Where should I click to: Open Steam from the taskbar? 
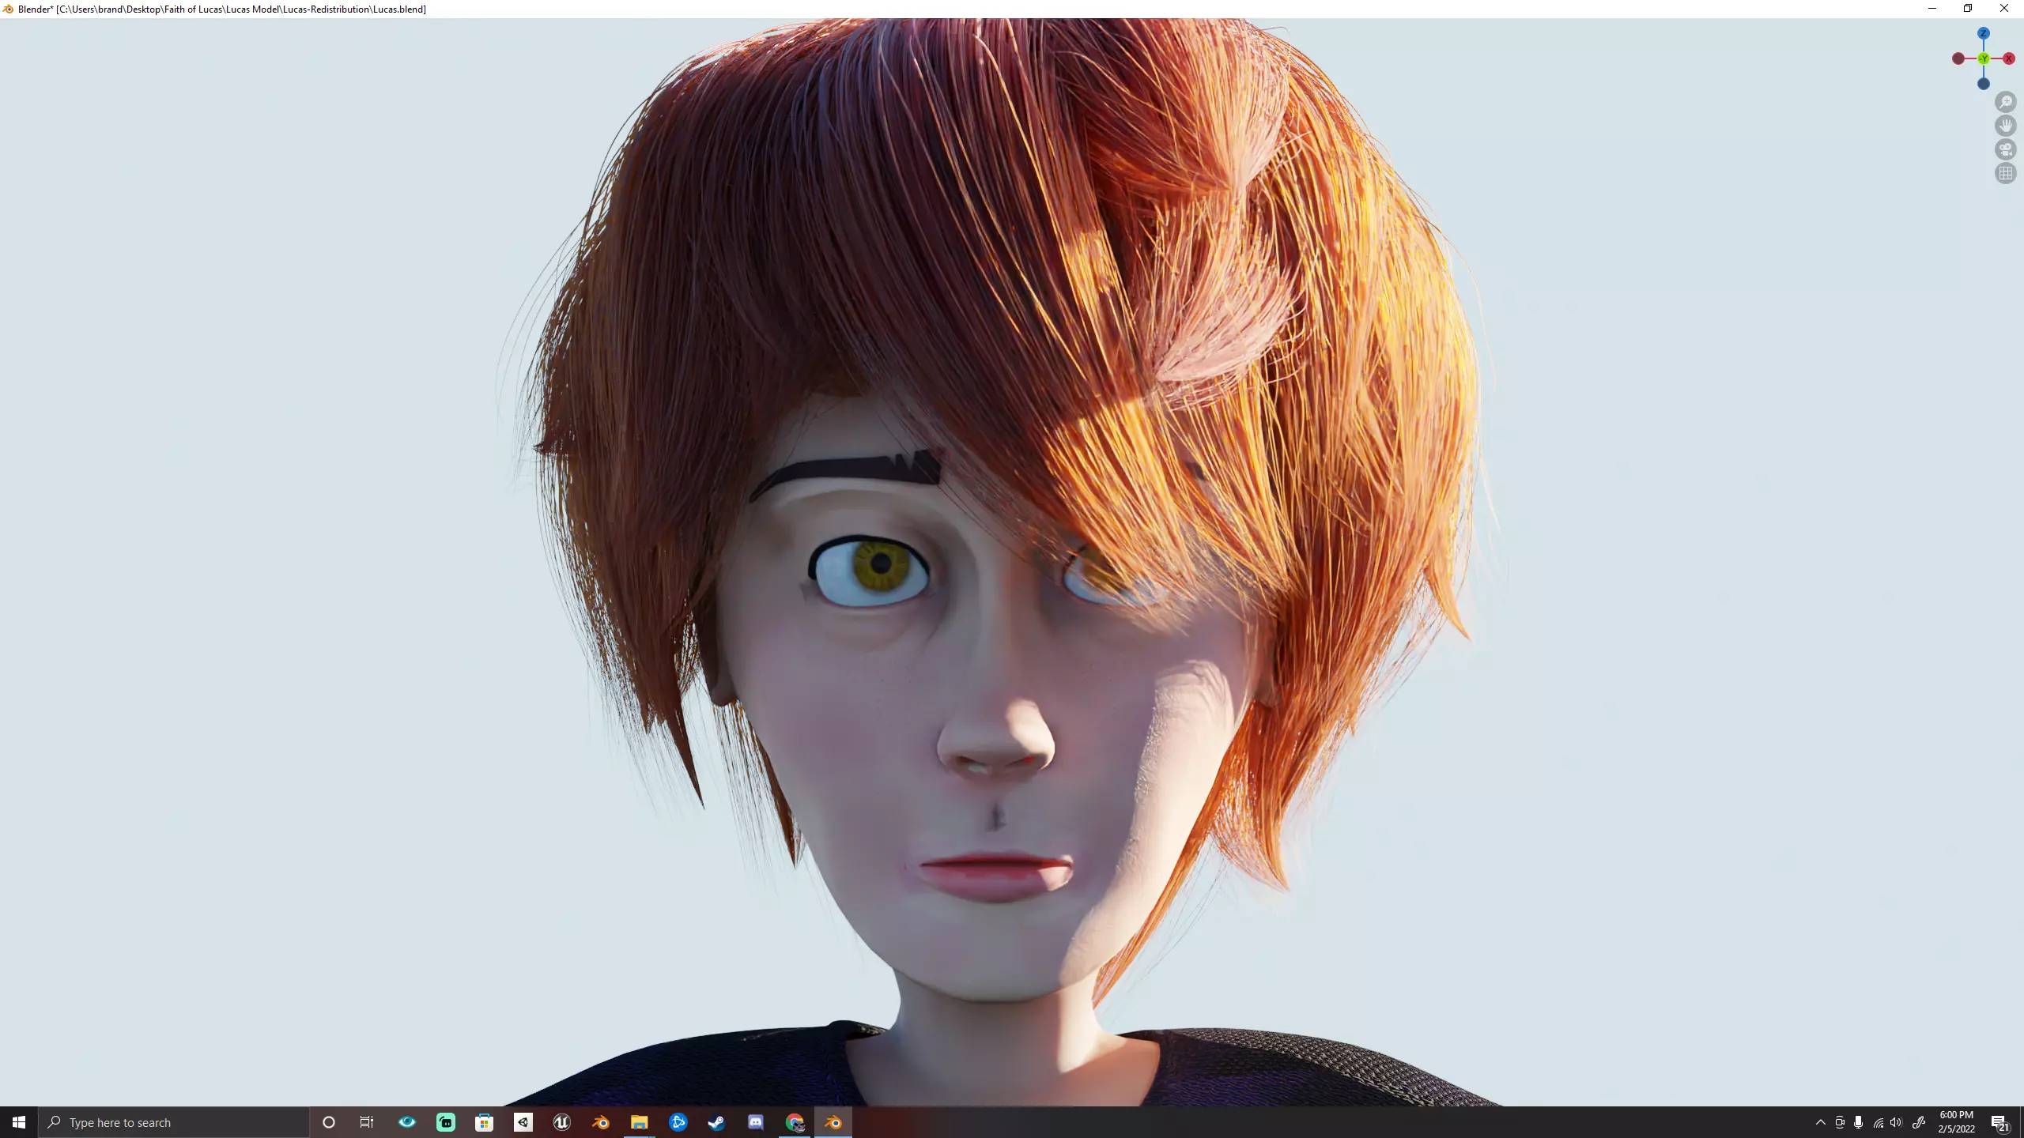716,1122
